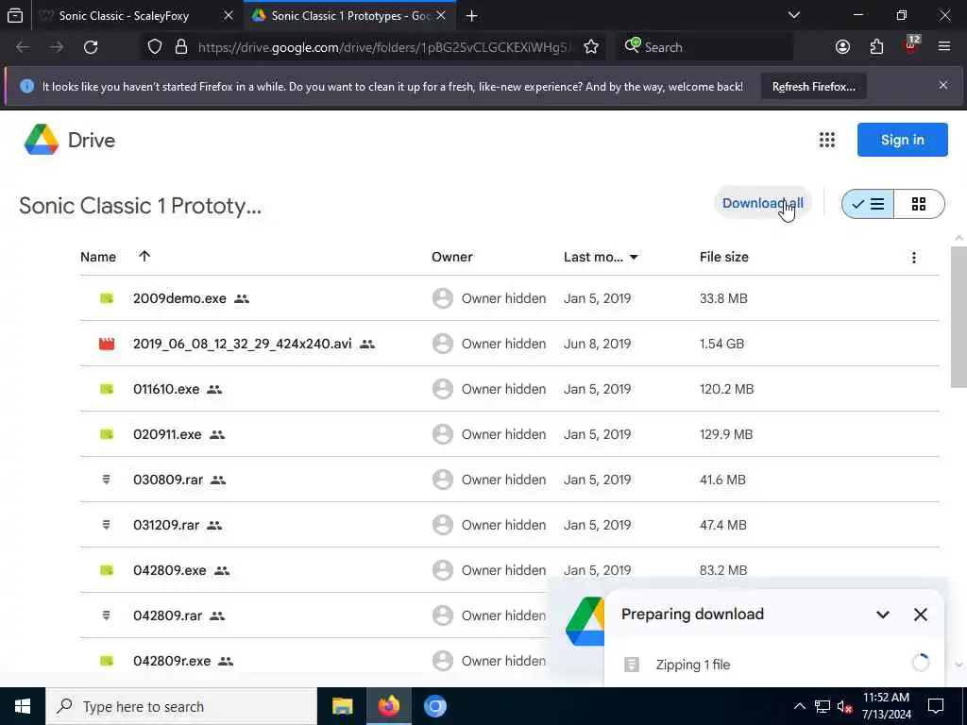Image resolution: width=967 pixels, height=725 pixels.
Task: Click uBlock extension icon with badge 12
Action: 911,45
